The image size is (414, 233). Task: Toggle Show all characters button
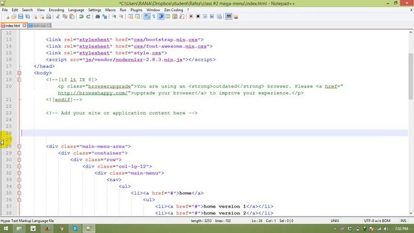tap(154, 17)
